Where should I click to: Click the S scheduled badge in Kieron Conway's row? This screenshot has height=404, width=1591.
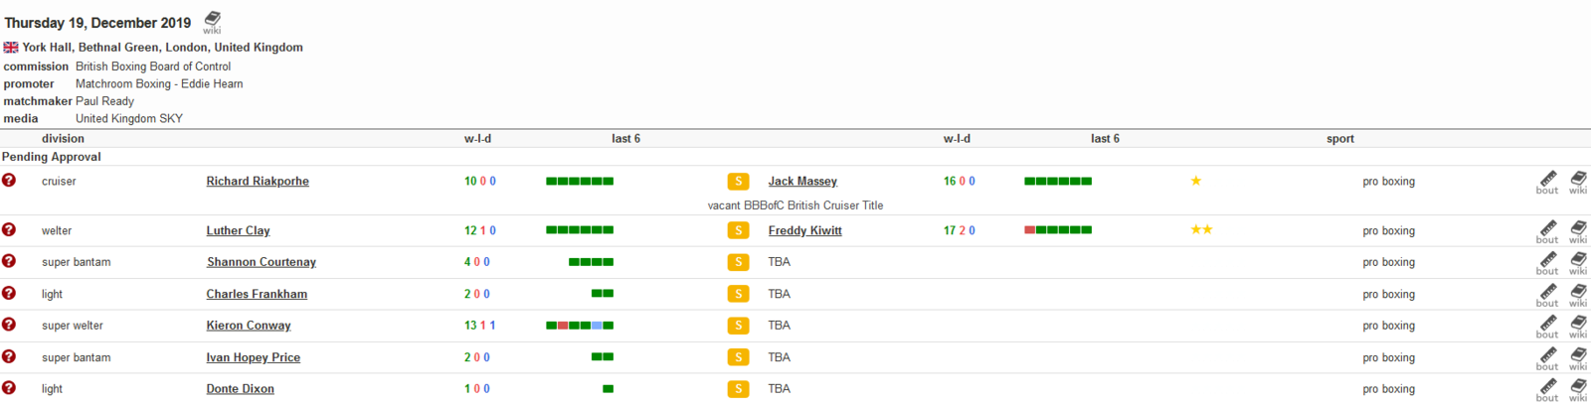coord(738,326)
